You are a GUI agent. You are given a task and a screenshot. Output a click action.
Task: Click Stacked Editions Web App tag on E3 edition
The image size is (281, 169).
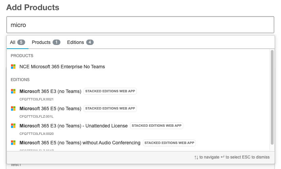pyautogui.click(x=110, y=91)
